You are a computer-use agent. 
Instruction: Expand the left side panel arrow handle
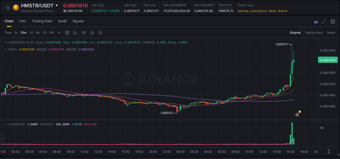pos(2,138)
